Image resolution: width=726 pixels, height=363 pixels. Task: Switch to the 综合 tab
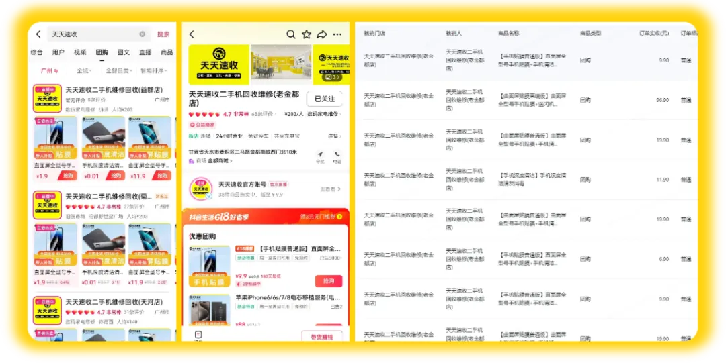[36, 52]
